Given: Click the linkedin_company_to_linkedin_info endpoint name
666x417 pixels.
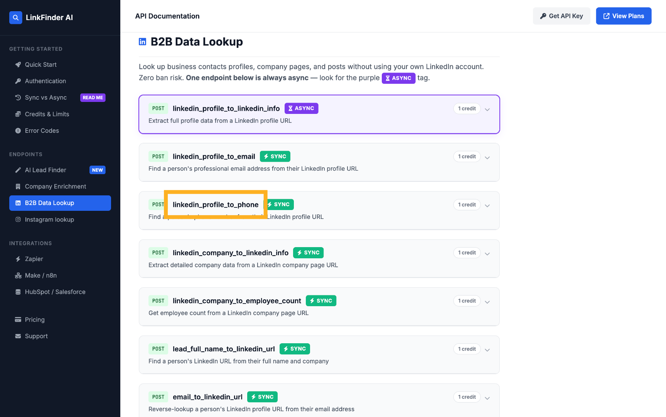Looking at the screenshot, I should [231, 253].
